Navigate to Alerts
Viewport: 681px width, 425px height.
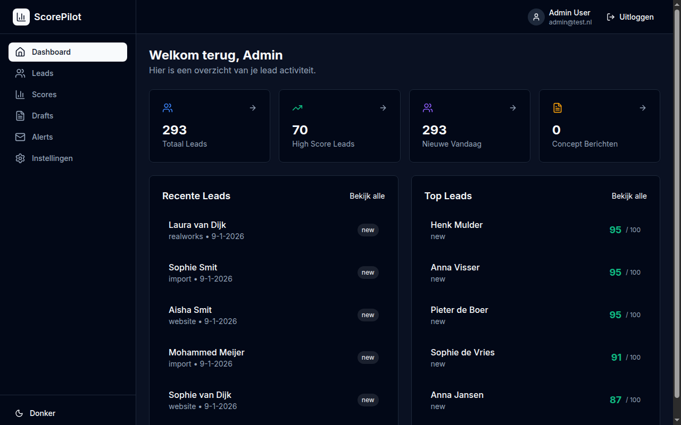(x=68, y=137)
